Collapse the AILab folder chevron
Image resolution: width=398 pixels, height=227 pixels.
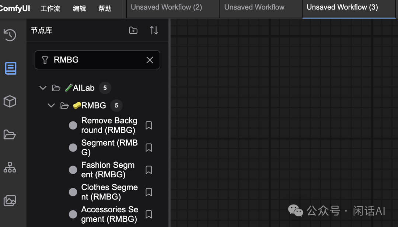tap(43, 88)
